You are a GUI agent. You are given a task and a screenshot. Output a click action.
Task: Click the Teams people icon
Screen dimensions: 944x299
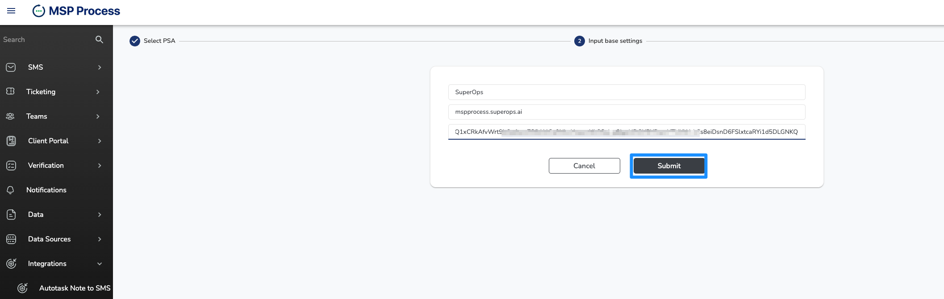(x=10, y=116)
